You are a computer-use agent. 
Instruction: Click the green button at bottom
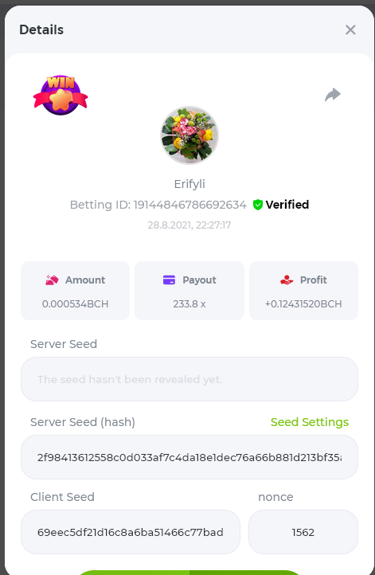(x=189, y=573)
